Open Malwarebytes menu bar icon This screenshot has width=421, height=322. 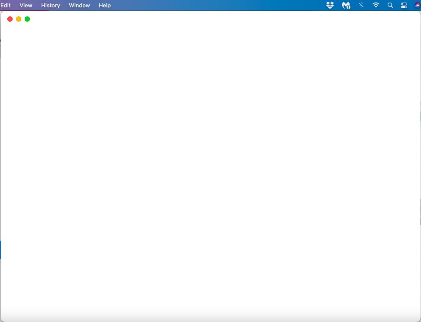346,5
